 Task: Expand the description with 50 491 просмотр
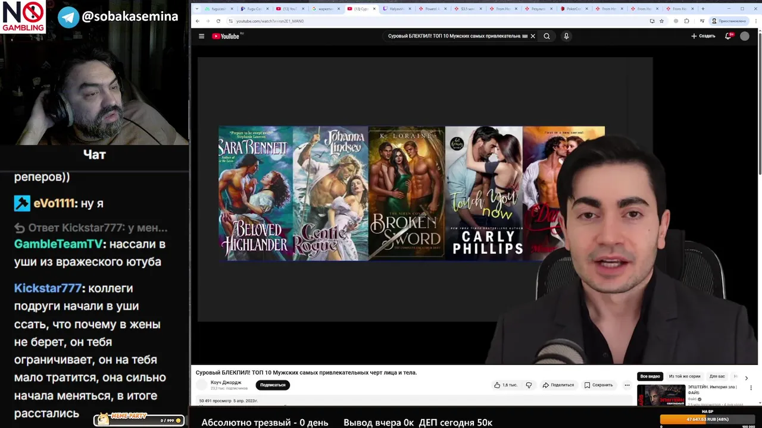(229, 401)
